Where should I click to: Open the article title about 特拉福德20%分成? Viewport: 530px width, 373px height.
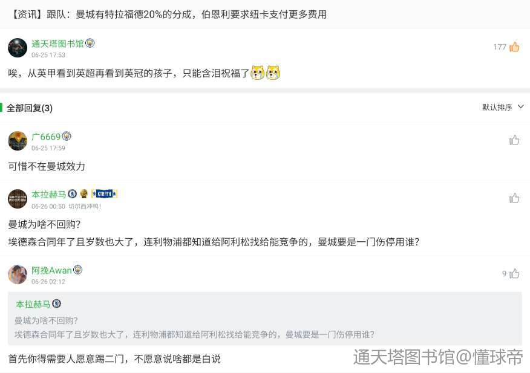pos(168,14)
